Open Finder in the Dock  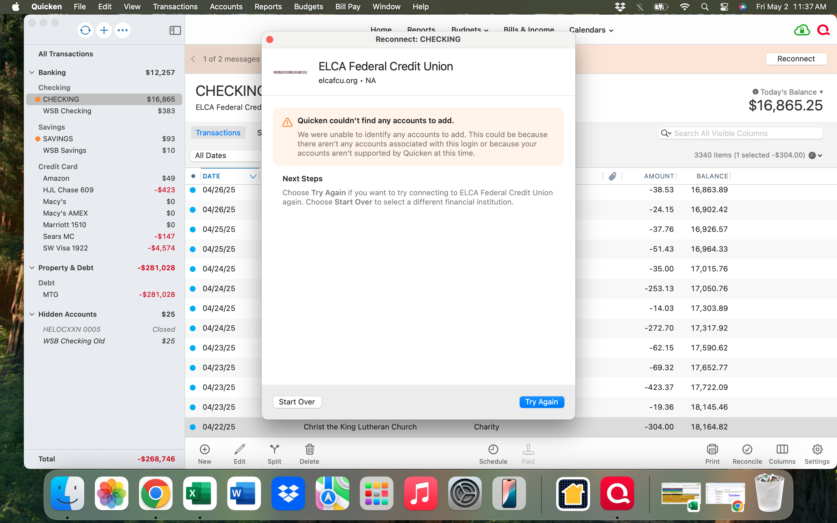point(67,494)
